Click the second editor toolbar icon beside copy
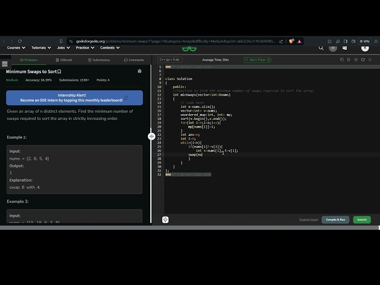 (x=349, y=59)
